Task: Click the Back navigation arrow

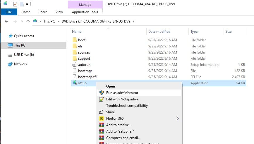Action: (x=7, y=21)
